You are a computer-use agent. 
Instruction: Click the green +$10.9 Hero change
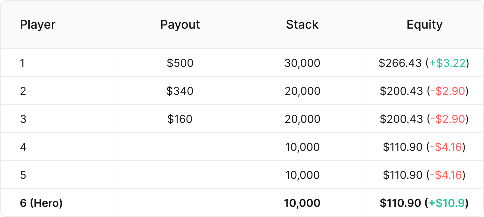pos(446,203)
